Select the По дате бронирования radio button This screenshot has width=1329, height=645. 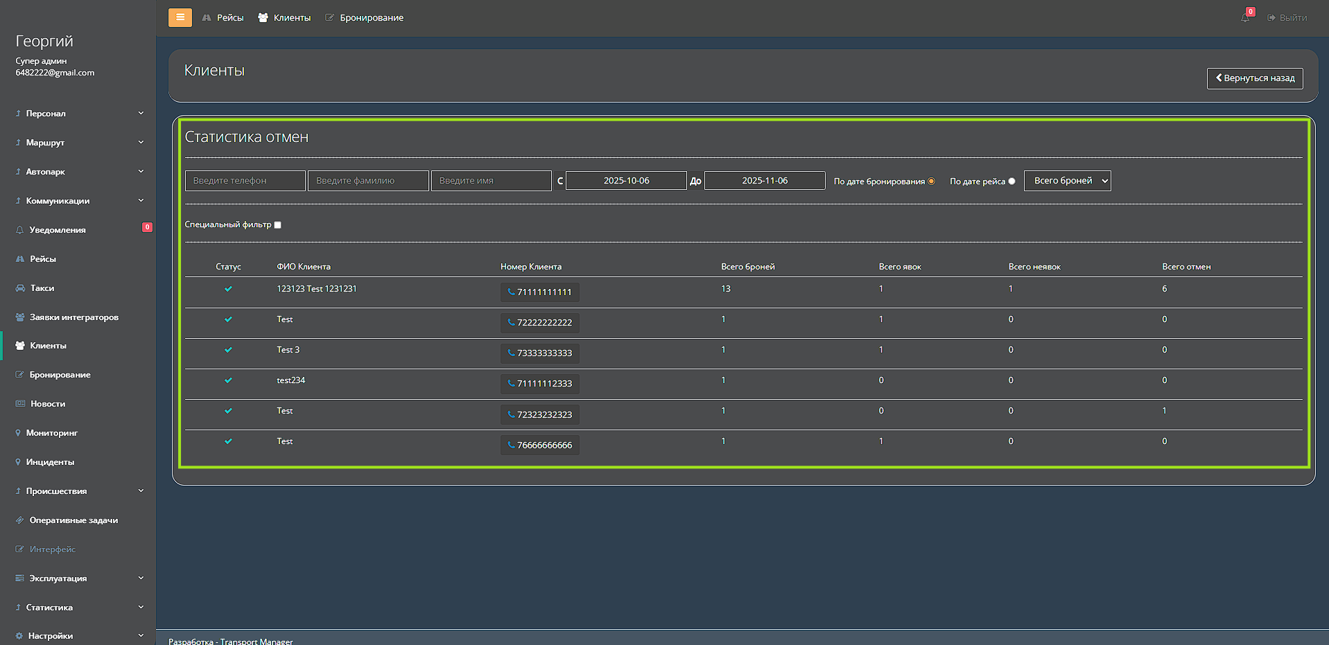point(931,182)
